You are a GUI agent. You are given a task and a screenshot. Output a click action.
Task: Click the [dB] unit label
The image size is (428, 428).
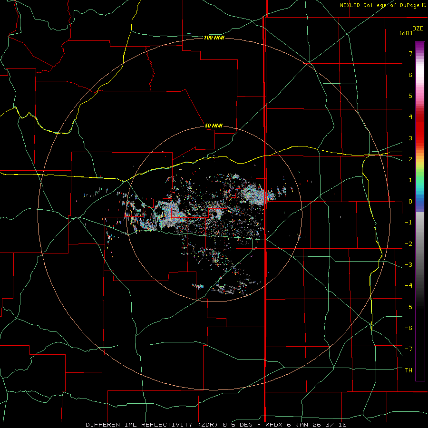[406, 33]
